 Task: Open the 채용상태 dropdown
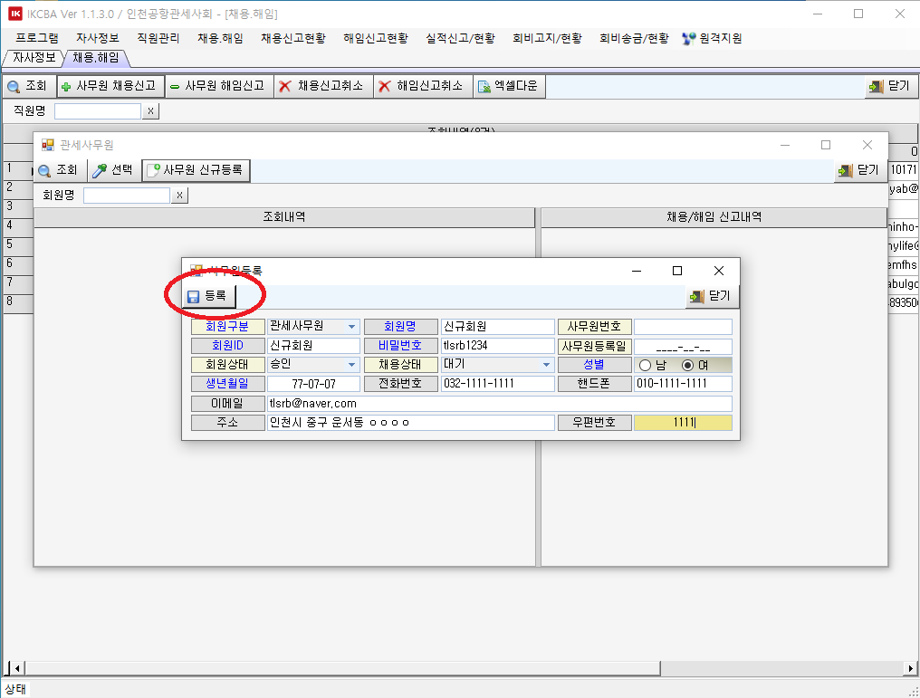click(x=546, y=365)
